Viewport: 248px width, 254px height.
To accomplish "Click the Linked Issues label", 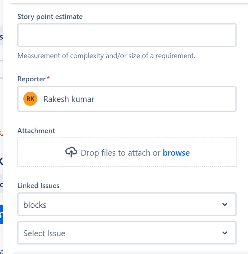I will point(39,186).
